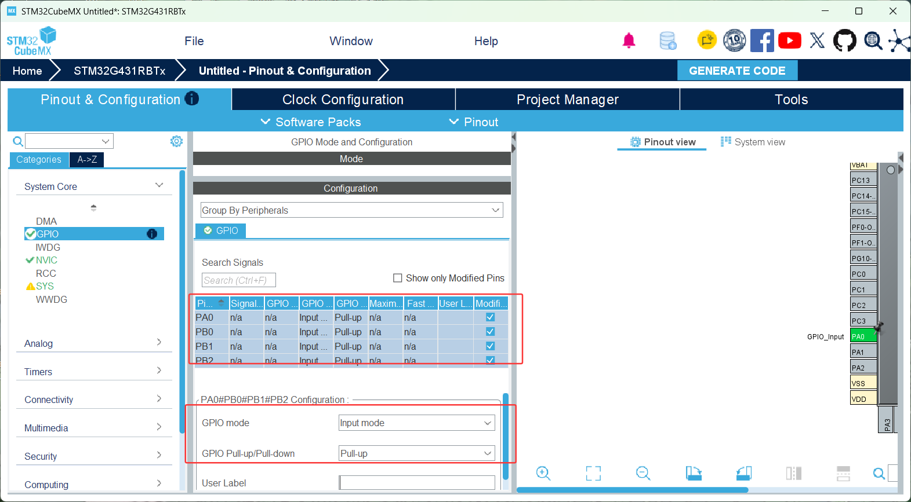
Task: Select NVIC in the System Core list
Action: tap(46, 260)
